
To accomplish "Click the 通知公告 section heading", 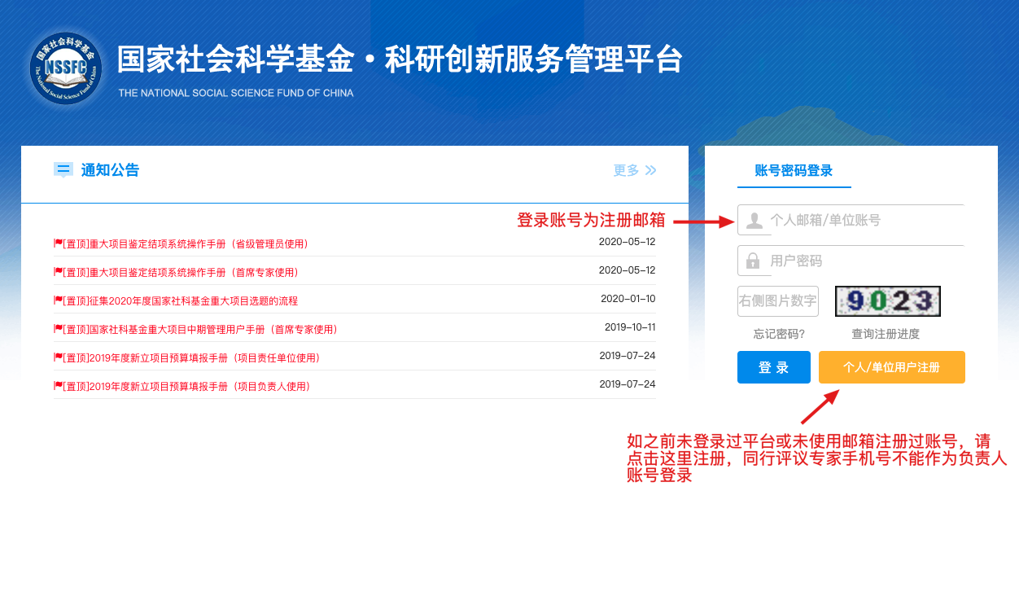I will [110, 170].
